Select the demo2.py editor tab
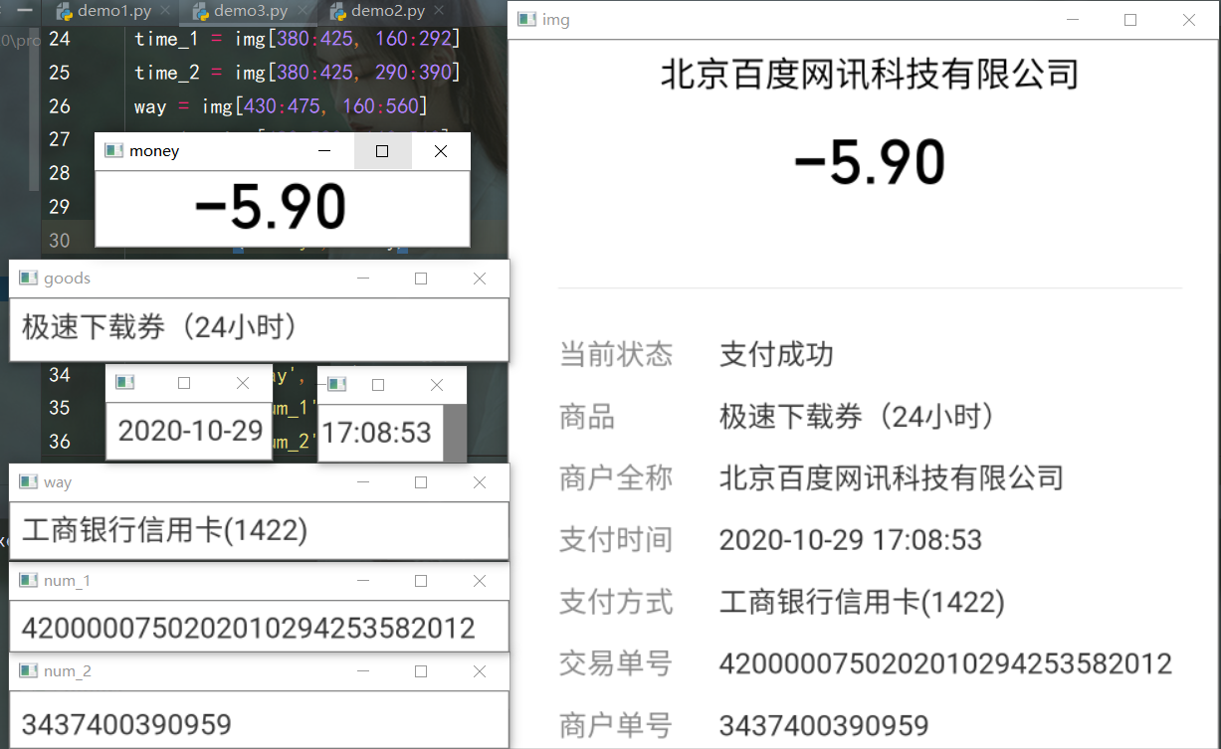 (x=387, y=12)
